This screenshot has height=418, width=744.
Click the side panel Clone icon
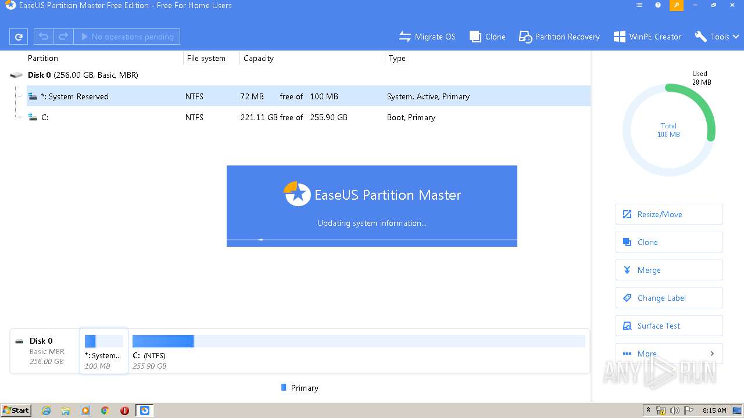pyautogui.click(x=627, y=242)
